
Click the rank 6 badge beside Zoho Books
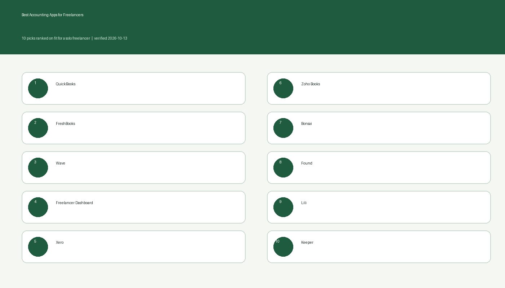[283, 88]
